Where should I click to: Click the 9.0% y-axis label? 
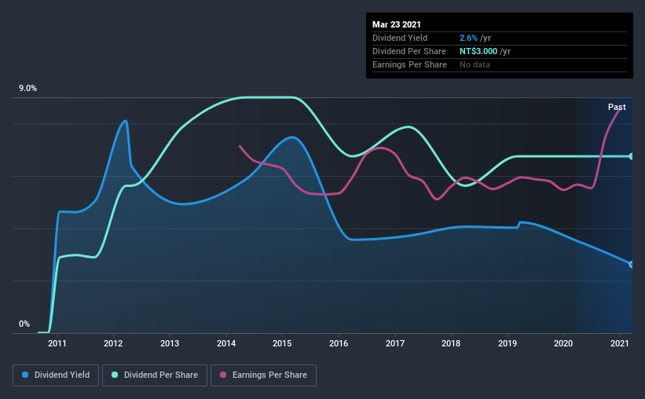pos(27,89)
